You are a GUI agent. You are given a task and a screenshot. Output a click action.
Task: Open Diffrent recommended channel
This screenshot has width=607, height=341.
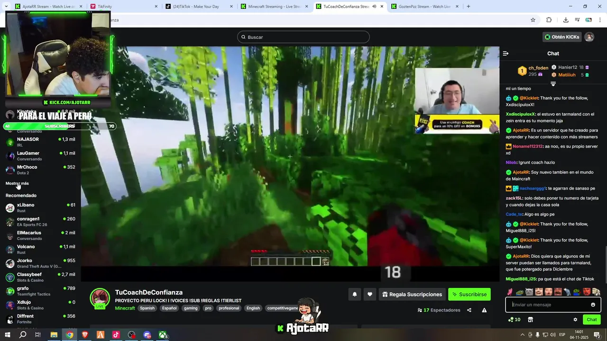40,319
